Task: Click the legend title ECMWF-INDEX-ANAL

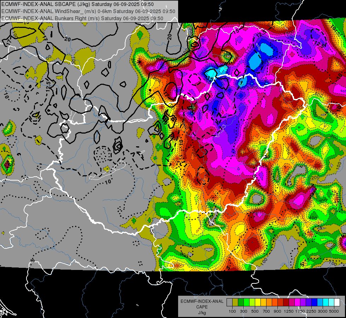Action: click(x=202, y=301)
